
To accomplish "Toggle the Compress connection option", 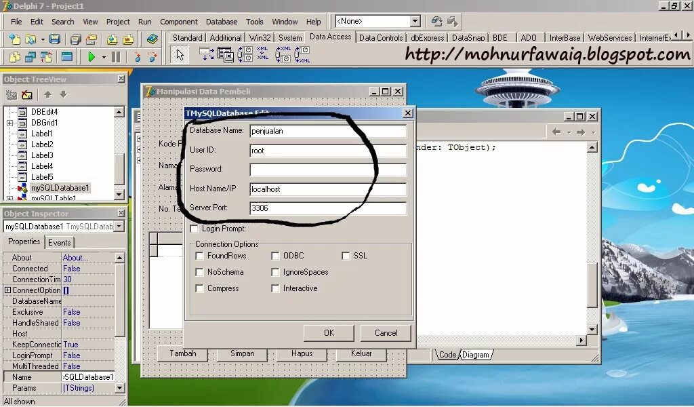I will [x=200, y=289].
